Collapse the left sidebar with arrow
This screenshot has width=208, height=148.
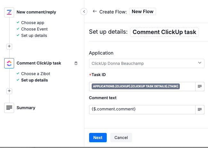[84, 12]
